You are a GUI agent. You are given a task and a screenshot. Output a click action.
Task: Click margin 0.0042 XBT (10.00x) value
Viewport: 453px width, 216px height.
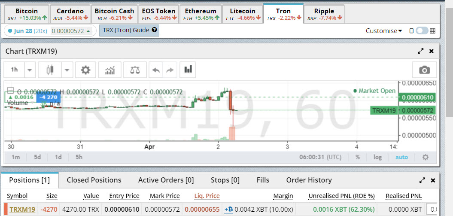pyautogui.click(x=264, y=210)
